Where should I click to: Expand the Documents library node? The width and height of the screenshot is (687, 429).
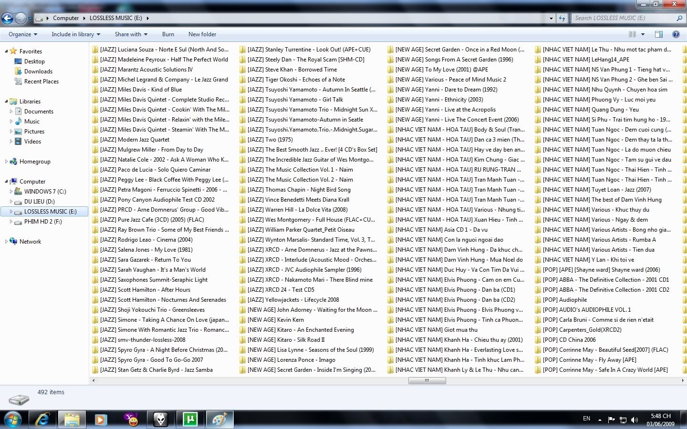coord(11,111)
